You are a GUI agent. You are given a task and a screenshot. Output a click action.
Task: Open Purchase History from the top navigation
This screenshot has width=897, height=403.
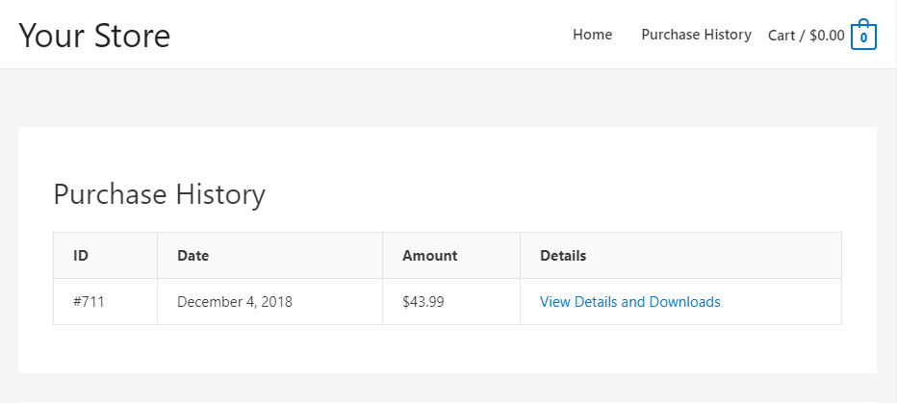pyautogui.click(x=696, y=35)
